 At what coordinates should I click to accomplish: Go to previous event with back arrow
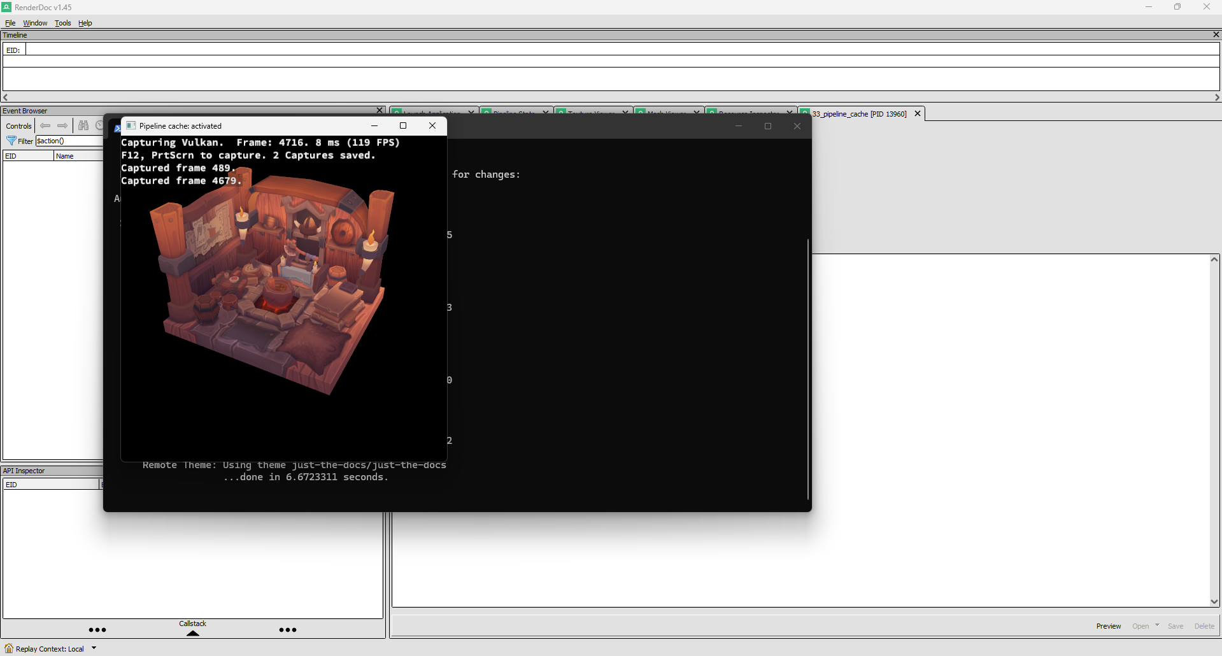[45, 125]
